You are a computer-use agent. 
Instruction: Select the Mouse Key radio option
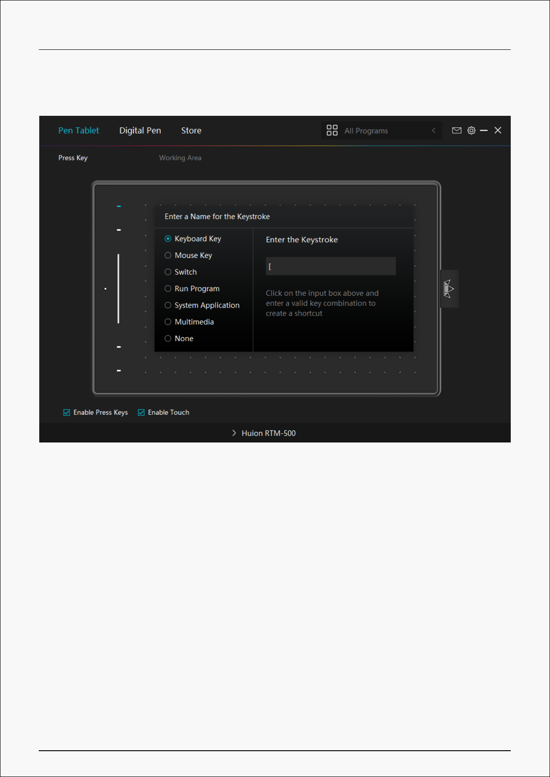168,256
